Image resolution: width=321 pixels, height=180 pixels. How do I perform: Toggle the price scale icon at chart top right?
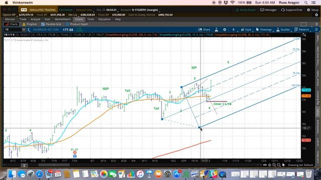[x=304, y=34]
